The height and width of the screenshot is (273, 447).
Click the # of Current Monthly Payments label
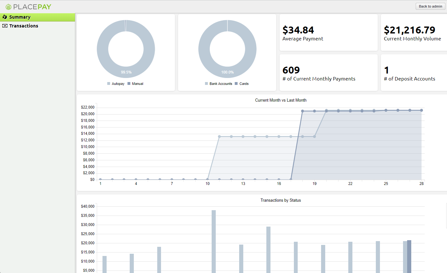click(x=319, y=79)
